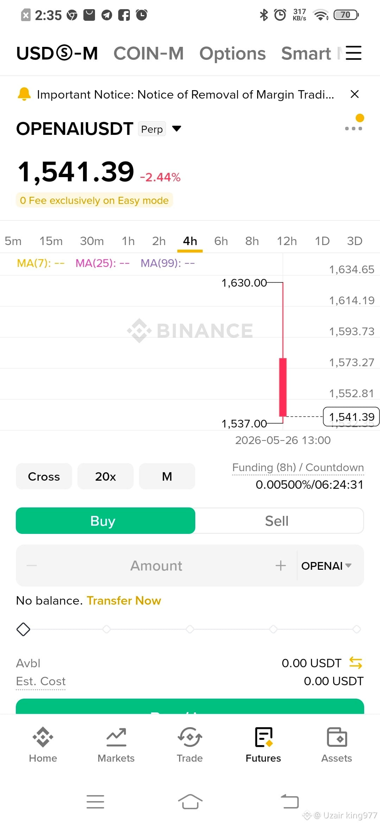
Task: Tap the Transfer Now link
Action: (x=124, y=600)
